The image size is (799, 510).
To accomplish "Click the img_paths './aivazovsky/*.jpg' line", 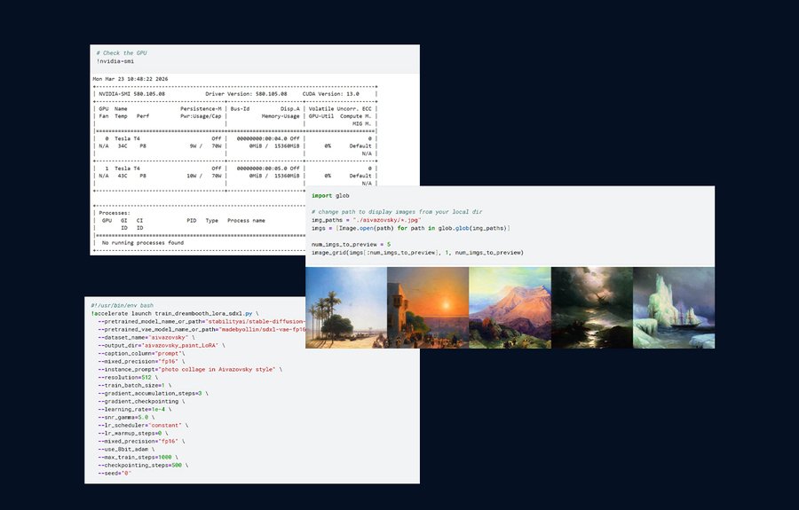I will 367,220.
